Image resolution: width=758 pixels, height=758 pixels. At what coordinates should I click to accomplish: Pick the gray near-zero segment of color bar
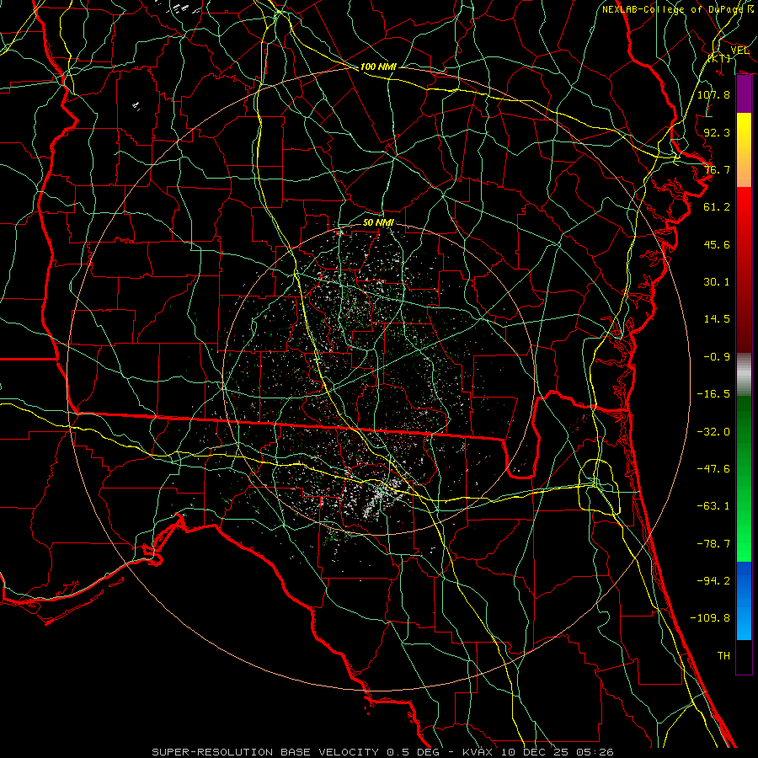point(744,375)
